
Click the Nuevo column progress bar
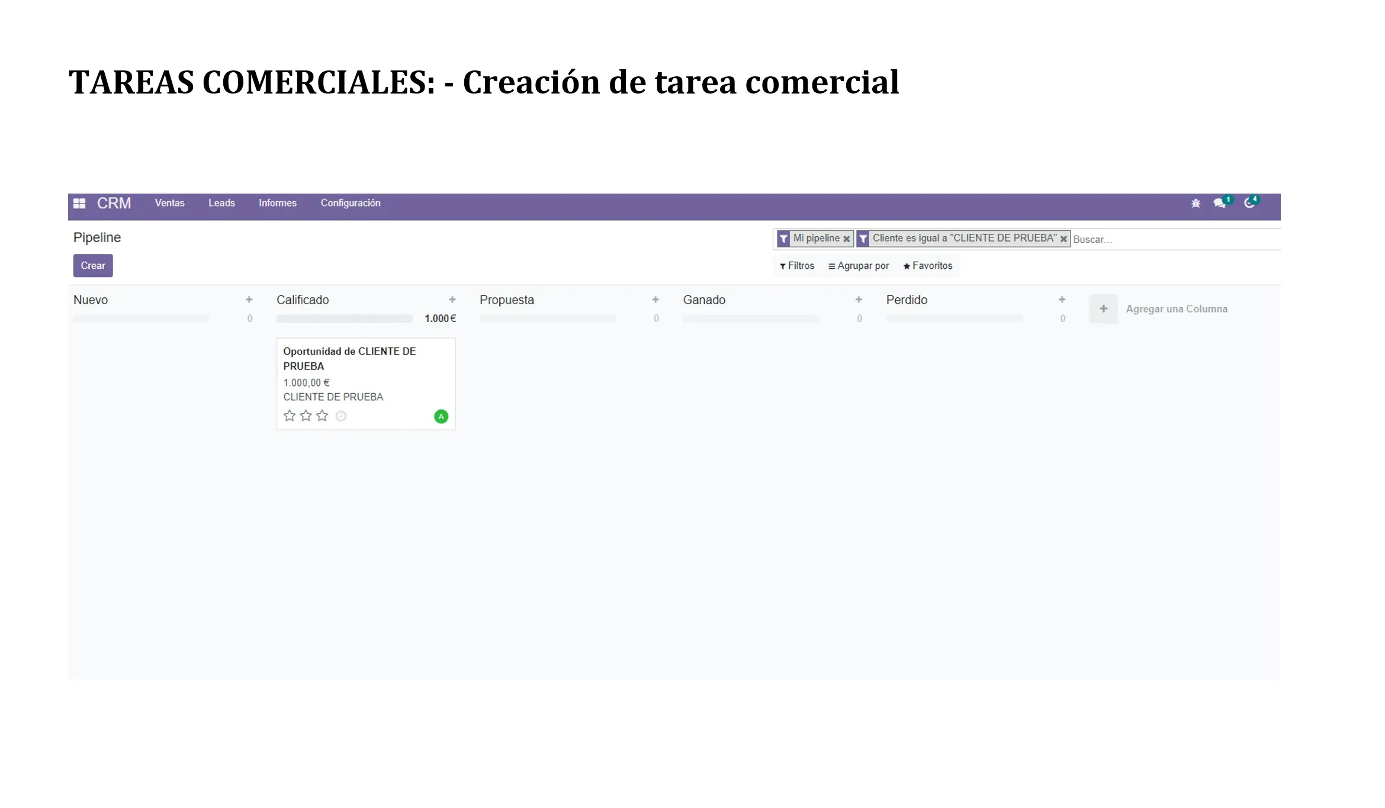141,318
